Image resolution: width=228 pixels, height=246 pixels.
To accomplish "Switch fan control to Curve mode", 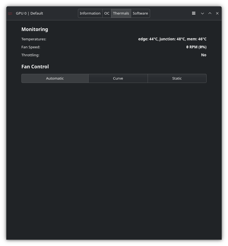I will (118, 78).
